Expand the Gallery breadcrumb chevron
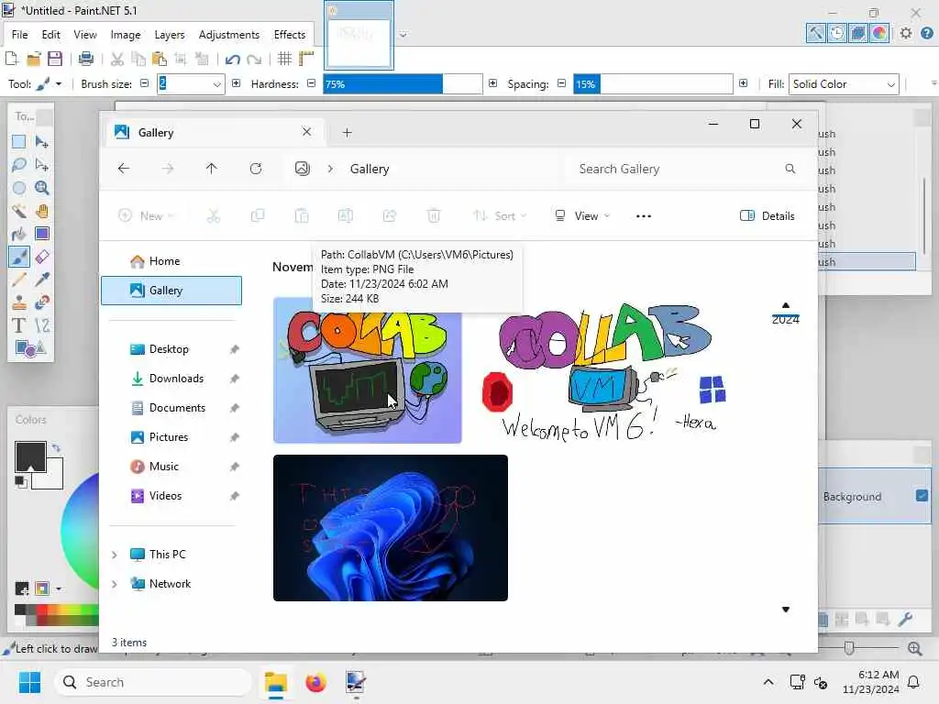 pos(330,169)
